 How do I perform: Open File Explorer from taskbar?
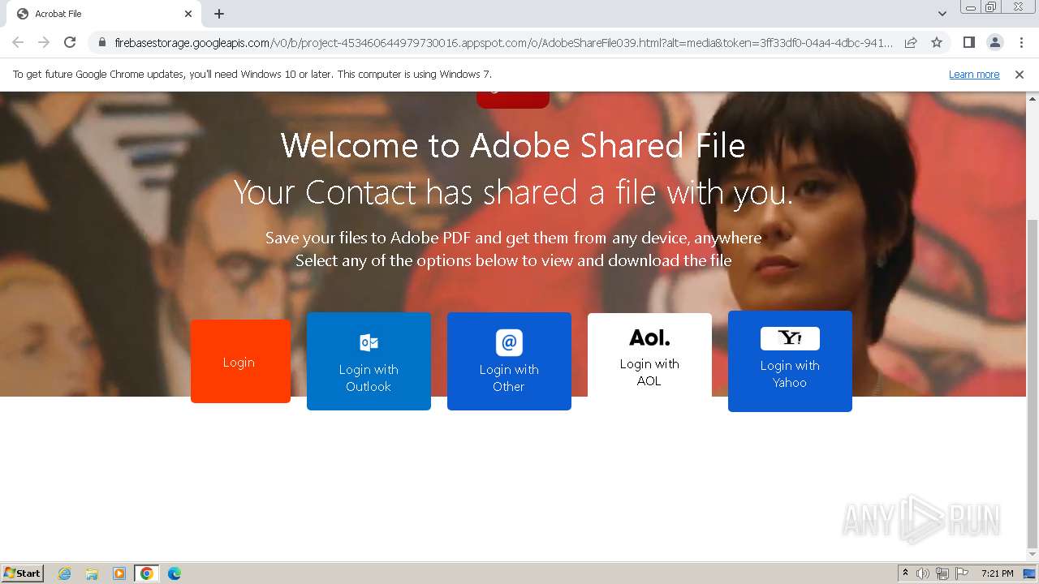[92, 573]
